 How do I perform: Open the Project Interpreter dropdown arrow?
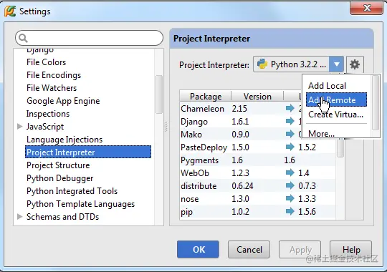(x=336, y=64)
